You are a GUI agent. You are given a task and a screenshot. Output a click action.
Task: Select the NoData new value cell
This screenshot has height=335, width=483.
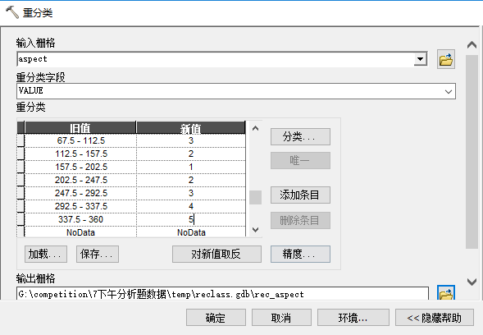[191, 232]
